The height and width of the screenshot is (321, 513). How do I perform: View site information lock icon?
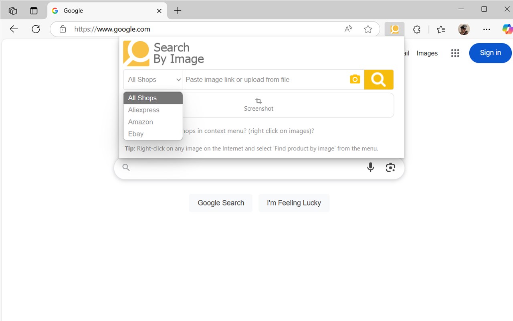[x=63, y=29]
